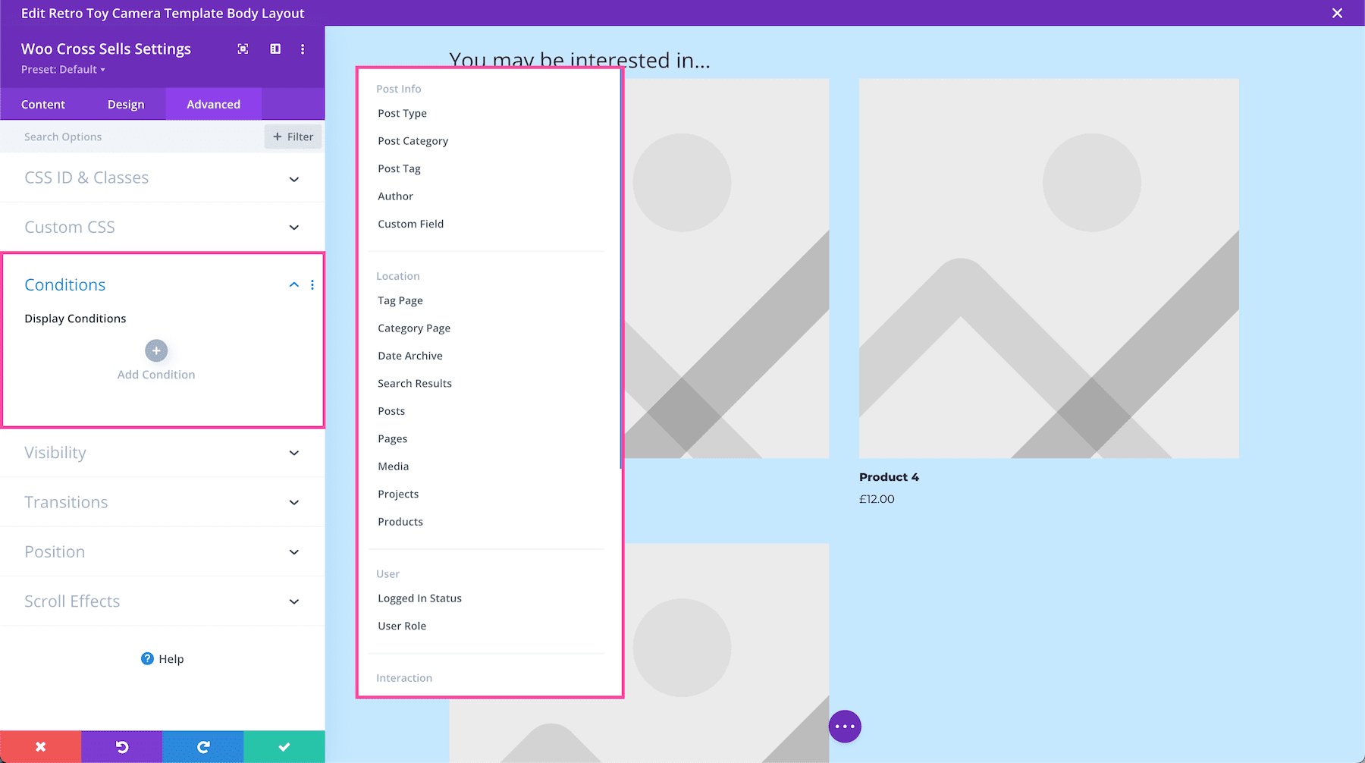Click the Add Condition plus icon

155,350
